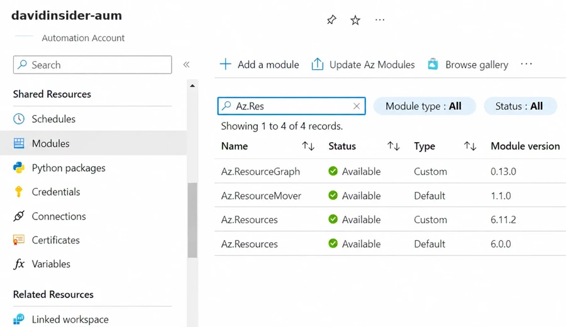Sort the table by Status arrows
Viewport: 566px width, 327px height.
pyautogui.click(x=393, y=146)
